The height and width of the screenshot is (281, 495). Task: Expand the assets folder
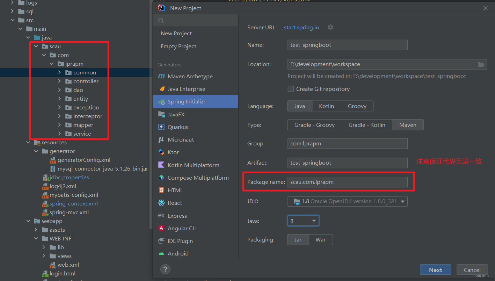tap(36, 230)
